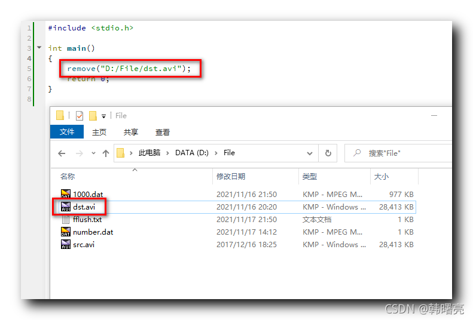The height and width of the screenshot is (320, 473).
Task: Click the int main() code line
Action: point(72,48)
